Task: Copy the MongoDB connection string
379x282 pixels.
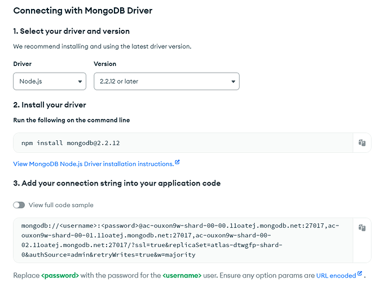Action: (363, 228)
